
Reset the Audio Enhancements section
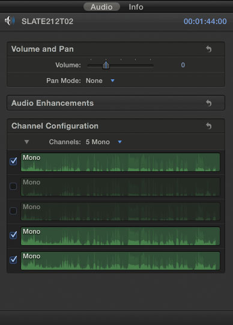click(x=209, y=103)
